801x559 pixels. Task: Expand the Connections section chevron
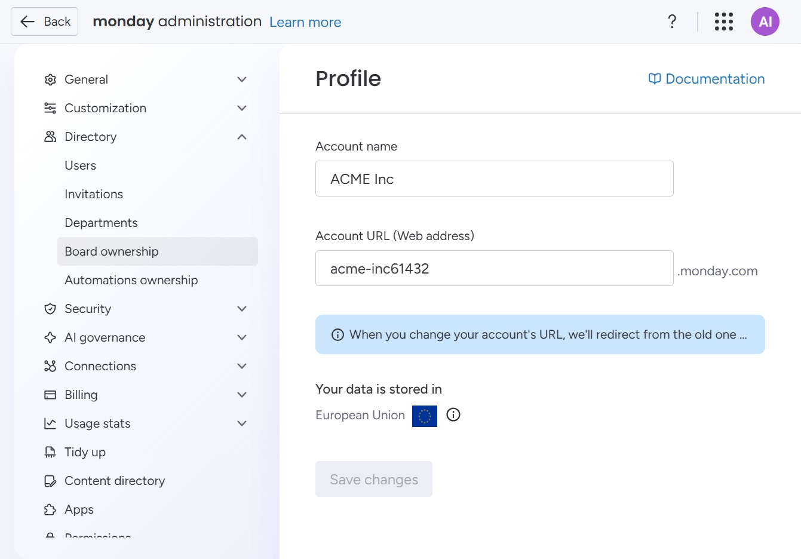[242, 366]
